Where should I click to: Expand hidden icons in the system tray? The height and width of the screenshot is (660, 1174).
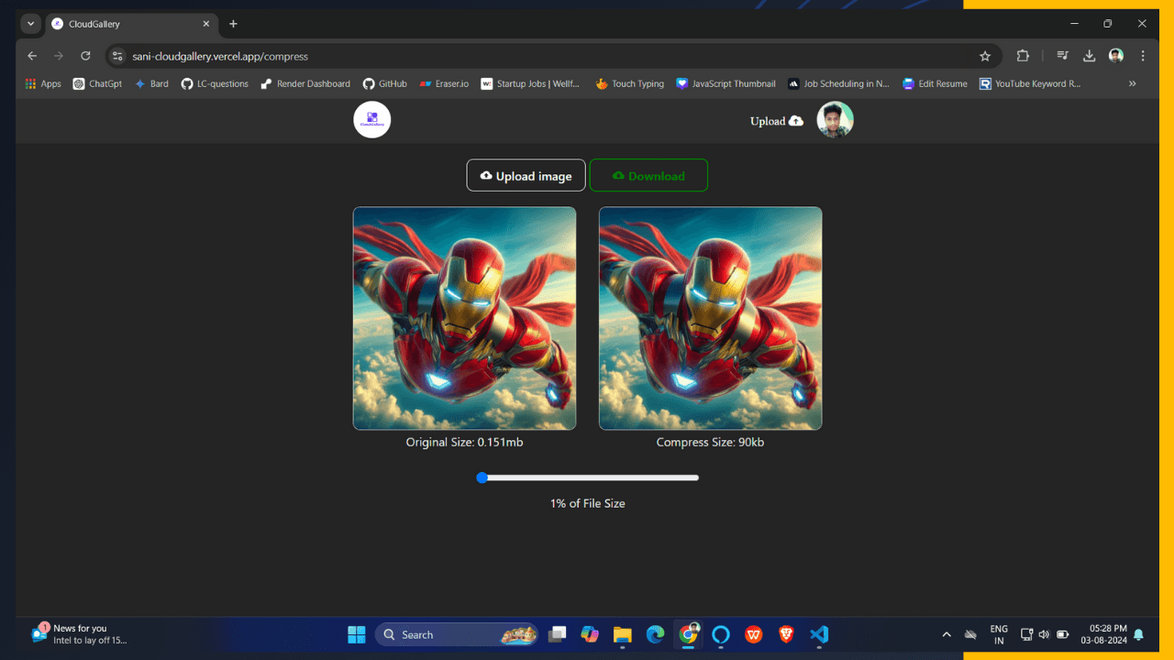(x=947, y=633)
